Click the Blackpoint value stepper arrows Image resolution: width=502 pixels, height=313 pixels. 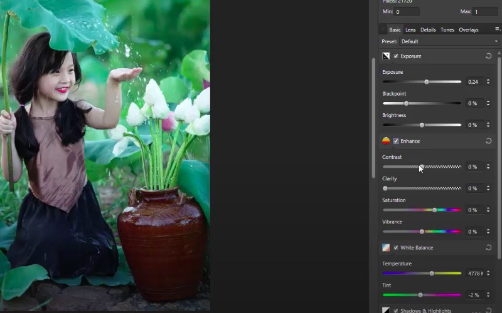pos(488,103)
